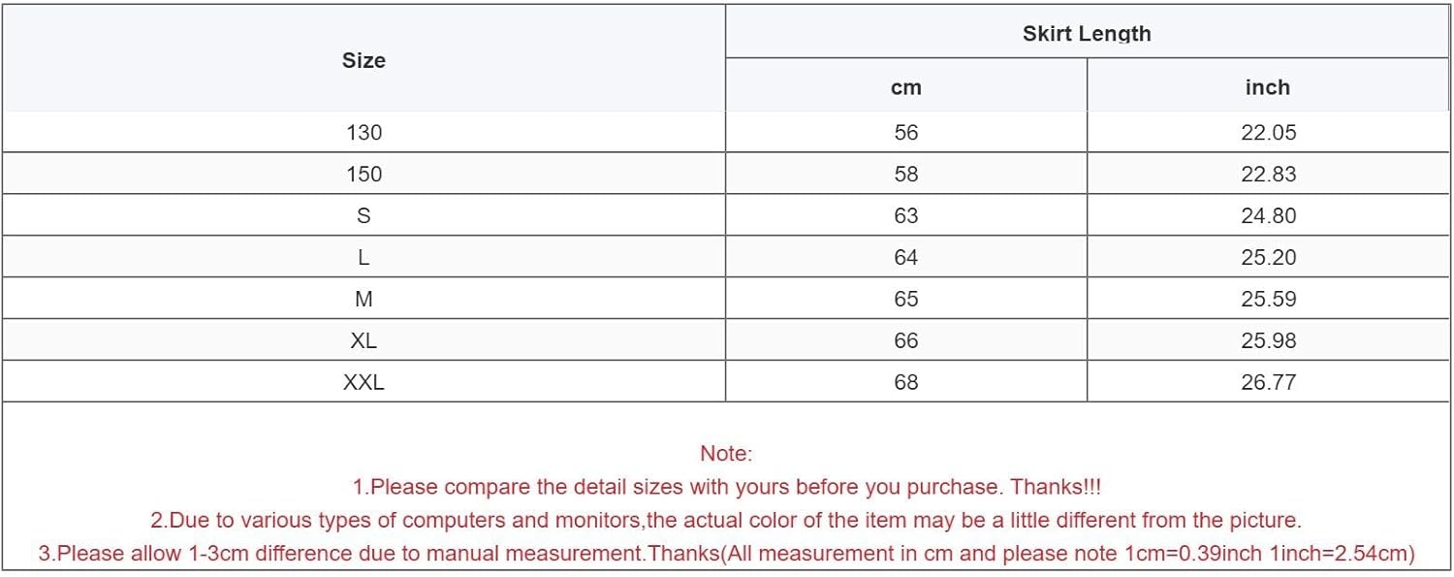The height and width of the screenshot is (577, 1454).
Task: Click the 63 cm value
Action: coord(905,216)
